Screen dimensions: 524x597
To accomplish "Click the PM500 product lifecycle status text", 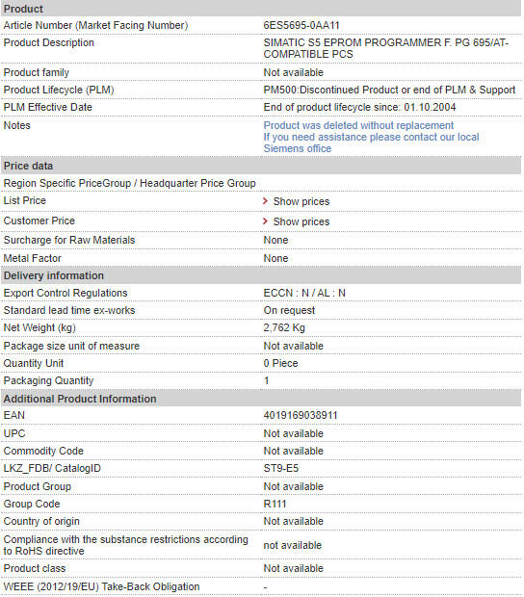I will (389, 90).
